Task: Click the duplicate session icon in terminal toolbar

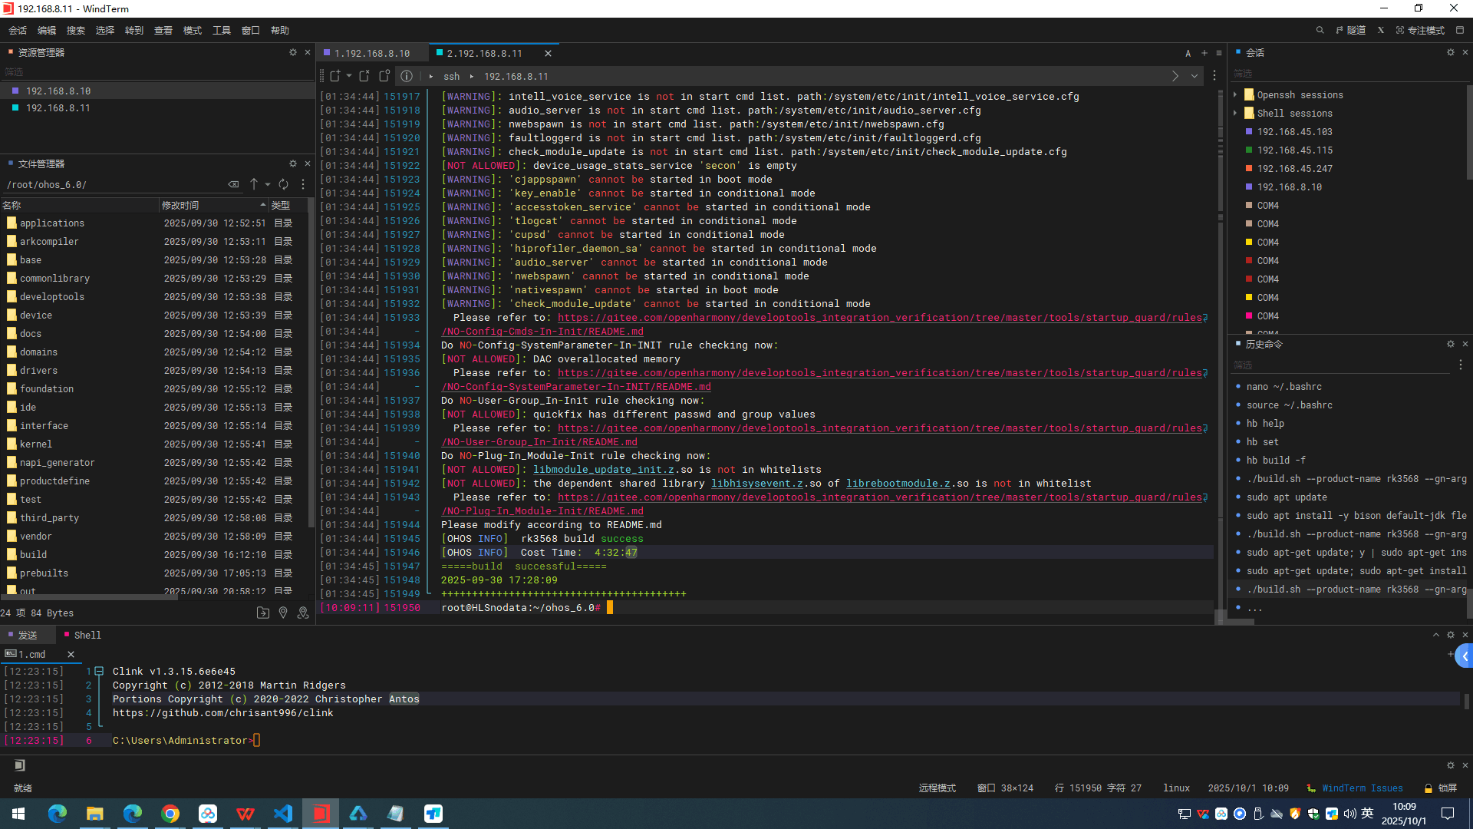Action: tap(384, 76)
